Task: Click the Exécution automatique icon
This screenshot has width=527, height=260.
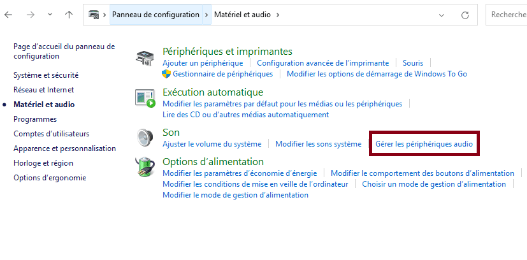Action: (x=145, y=98)
